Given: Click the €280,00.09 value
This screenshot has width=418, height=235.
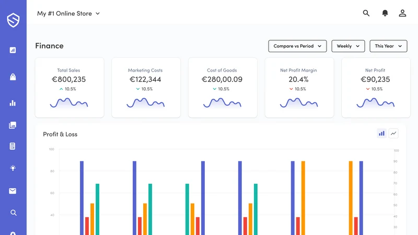Looking at the screenshot, I should click(222, 79).
